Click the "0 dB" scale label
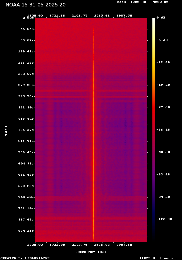 click(x=161, y=18)
